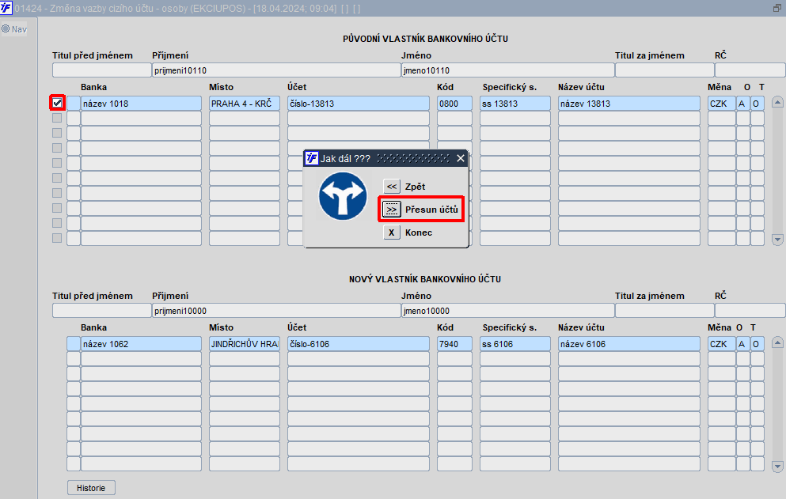The image size is (786, 499).
Task: Uncheck the checkbox for název 1018 row
Action: click(x=57, y=103)
